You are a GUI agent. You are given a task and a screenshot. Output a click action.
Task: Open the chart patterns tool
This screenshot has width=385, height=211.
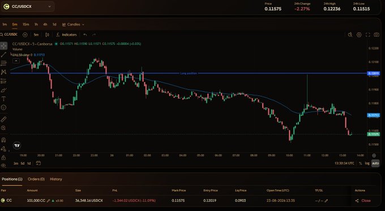pyautogui.click(x=4, y=72)
